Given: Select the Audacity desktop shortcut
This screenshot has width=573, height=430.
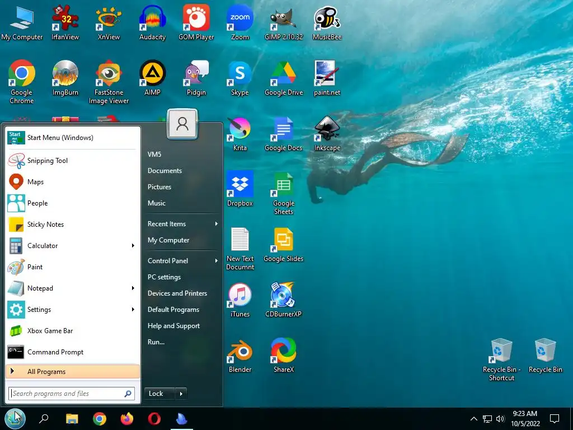Looking at the screenshot, I should [x=152, y=22].
